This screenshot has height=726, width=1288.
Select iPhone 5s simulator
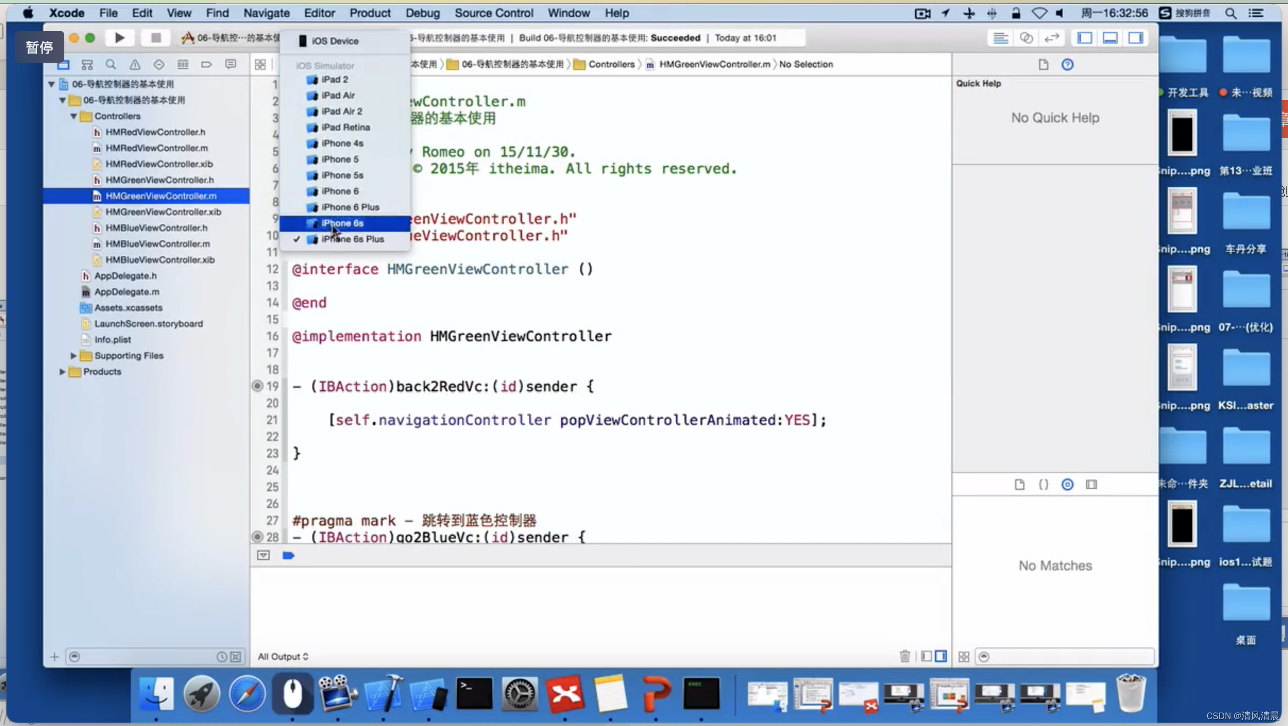point(345,175)
